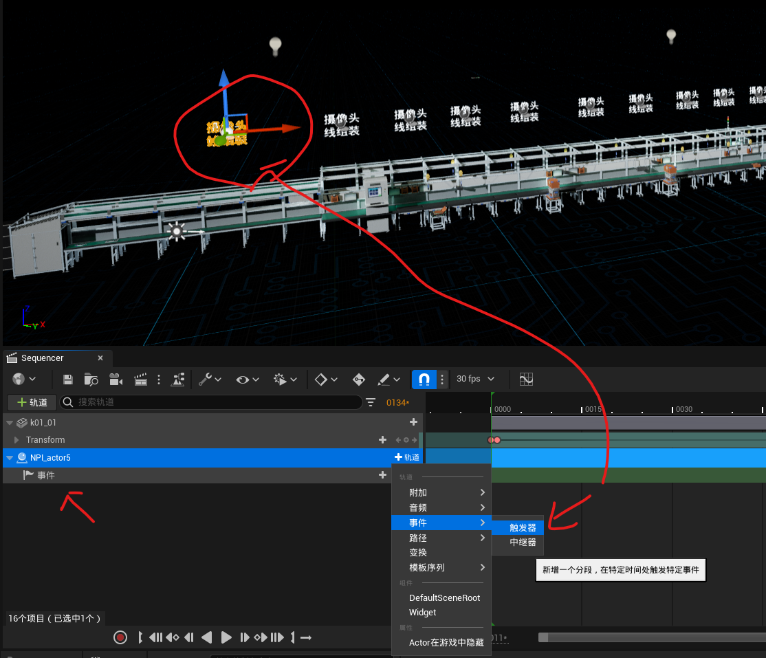Start recording with red record button
The image size is (766, 658).
tap(120, 637)
